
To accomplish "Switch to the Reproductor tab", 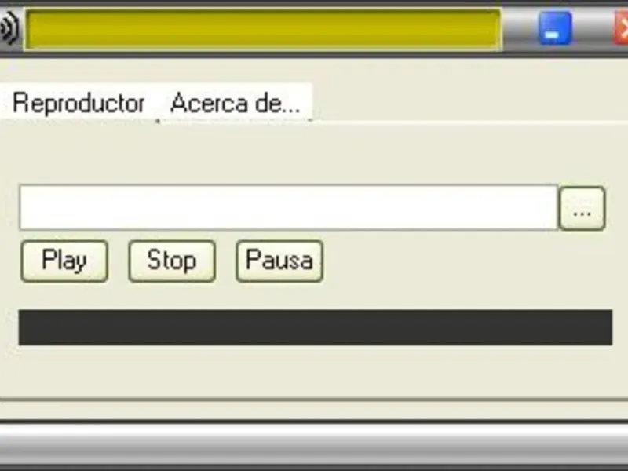I will pos(78,103).
